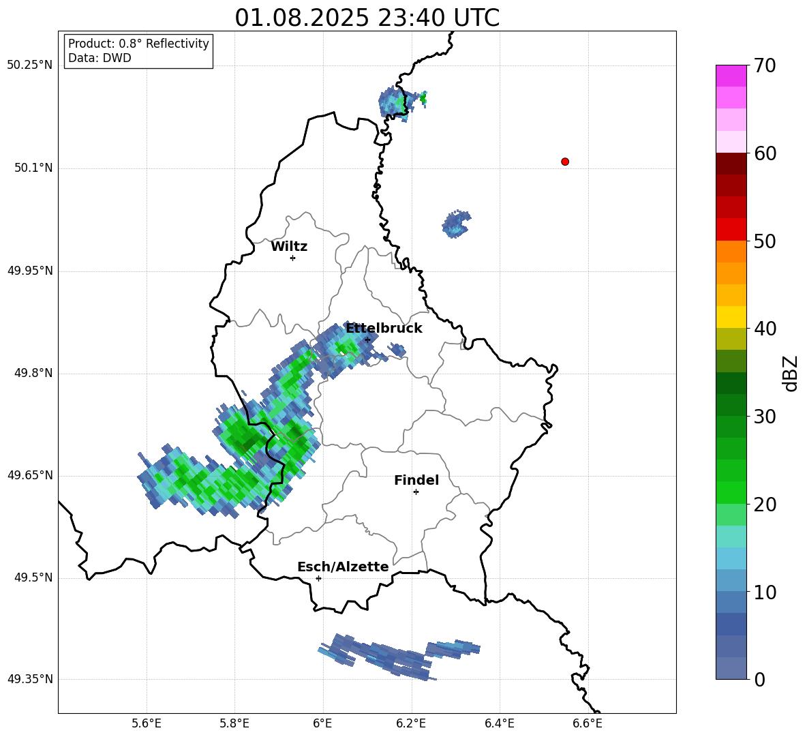Click the 6.6°E longitude label

tap(588, 723)
